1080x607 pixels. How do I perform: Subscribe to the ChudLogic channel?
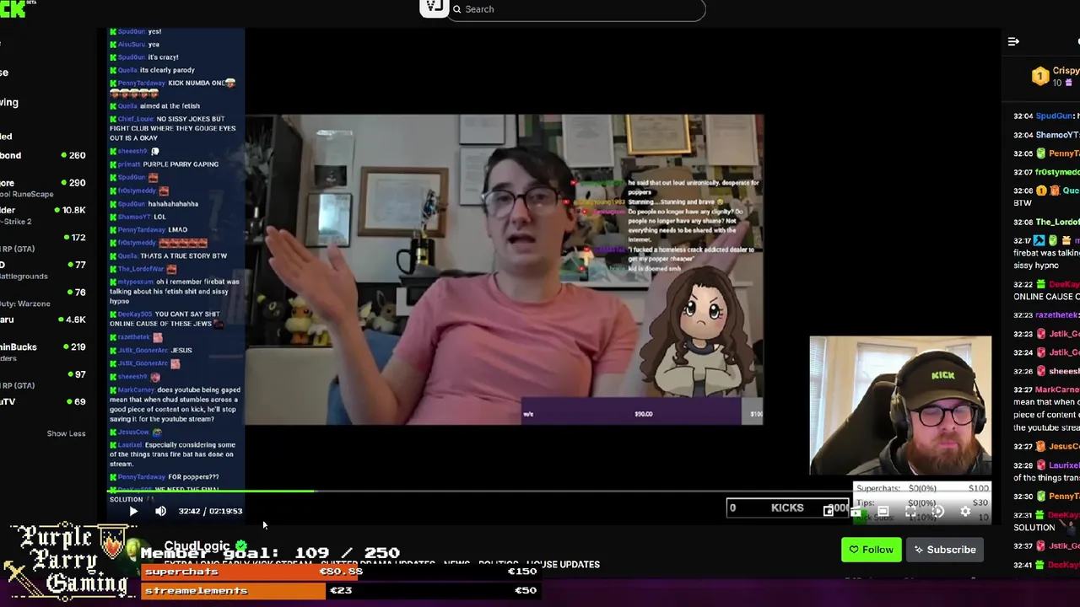click(x=945, y=550)
